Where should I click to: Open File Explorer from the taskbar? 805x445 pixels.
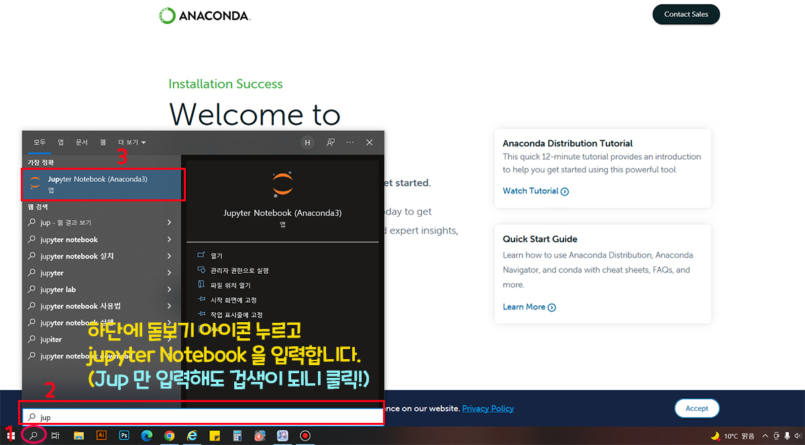[x=78, y=436]
